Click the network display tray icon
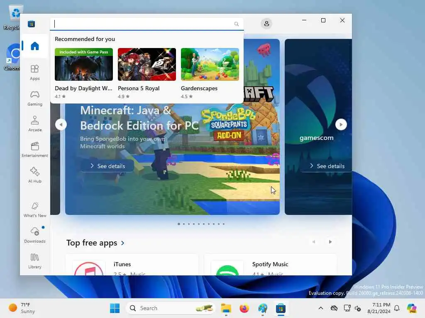Viewport: 425px width, 318px height. [347, 308]
